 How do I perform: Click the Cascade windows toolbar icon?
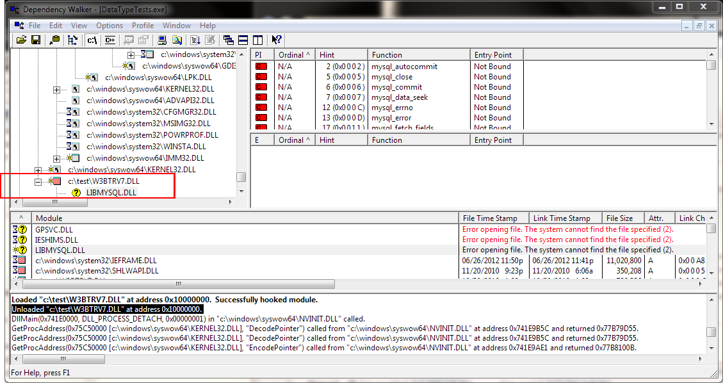click(228, 40)
